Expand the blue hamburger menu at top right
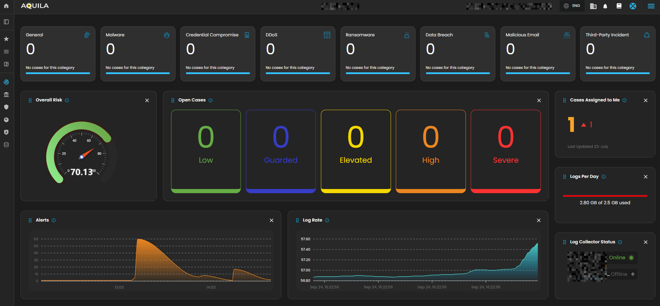Viewport: 660px width, 306px height. click(651, 6)
